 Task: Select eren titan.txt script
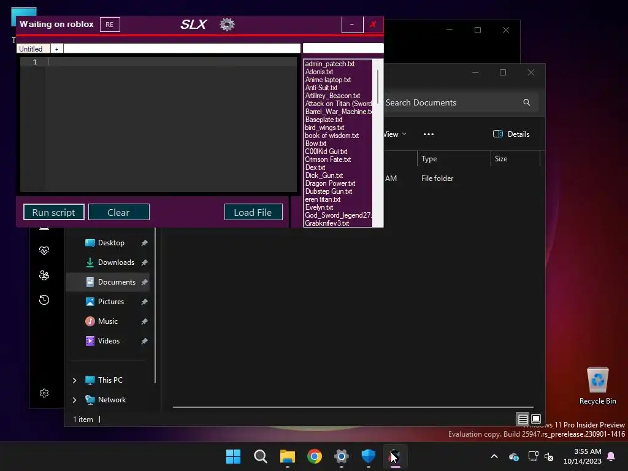(x=323, y=199)
